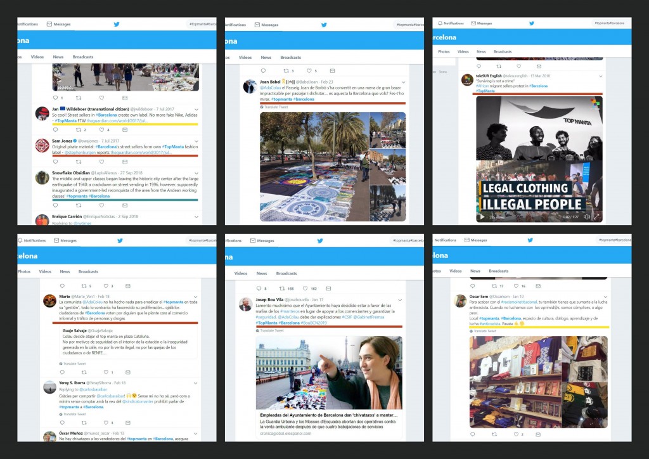Click Translate Tweet under Joan Babel's tweet
The height and width of the screenshot is (459, 649).
[x=276, y=107]
